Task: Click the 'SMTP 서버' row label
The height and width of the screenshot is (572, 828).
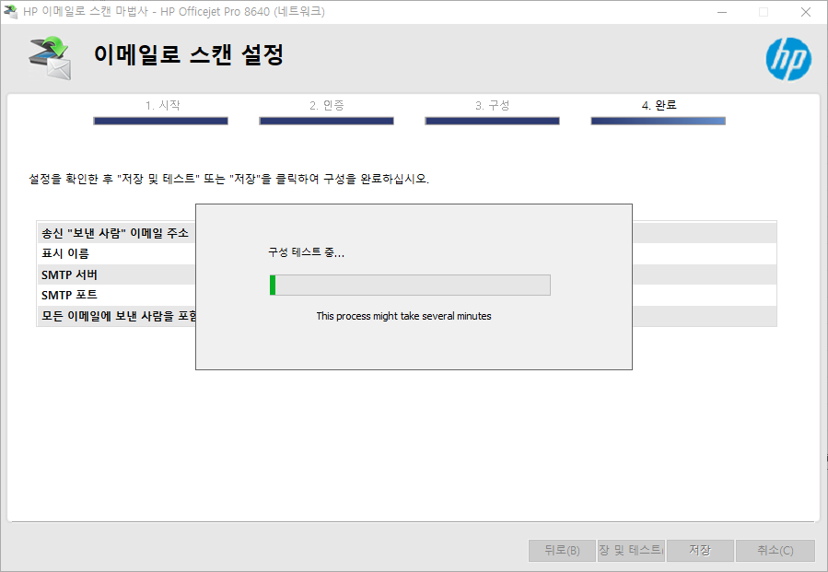Action: 69,274
